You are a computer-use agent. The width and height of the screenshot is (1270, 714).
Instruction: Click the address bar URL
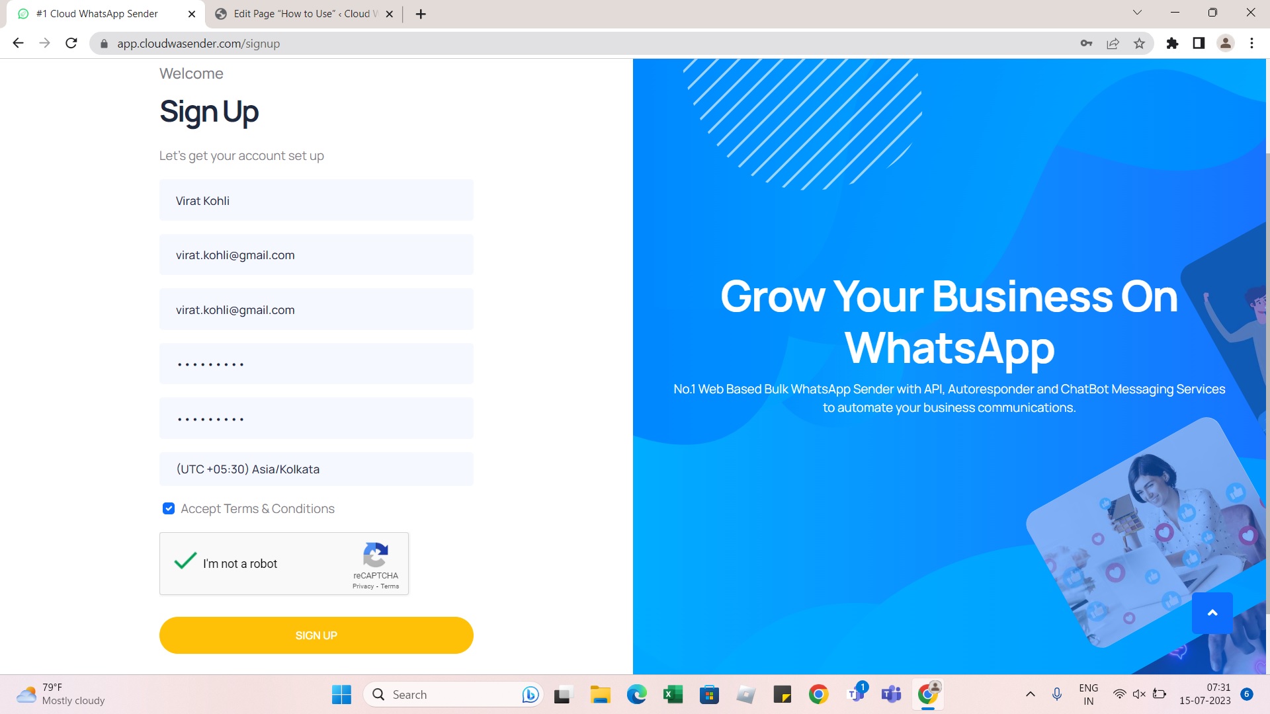click(198, 44)
